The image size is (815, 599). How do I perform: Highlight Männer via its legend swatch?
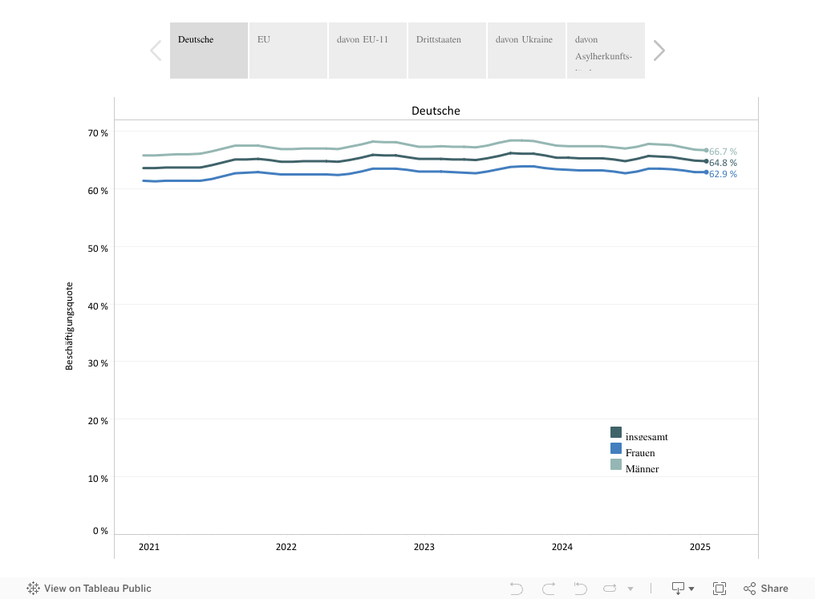click(x=616, y=464)
